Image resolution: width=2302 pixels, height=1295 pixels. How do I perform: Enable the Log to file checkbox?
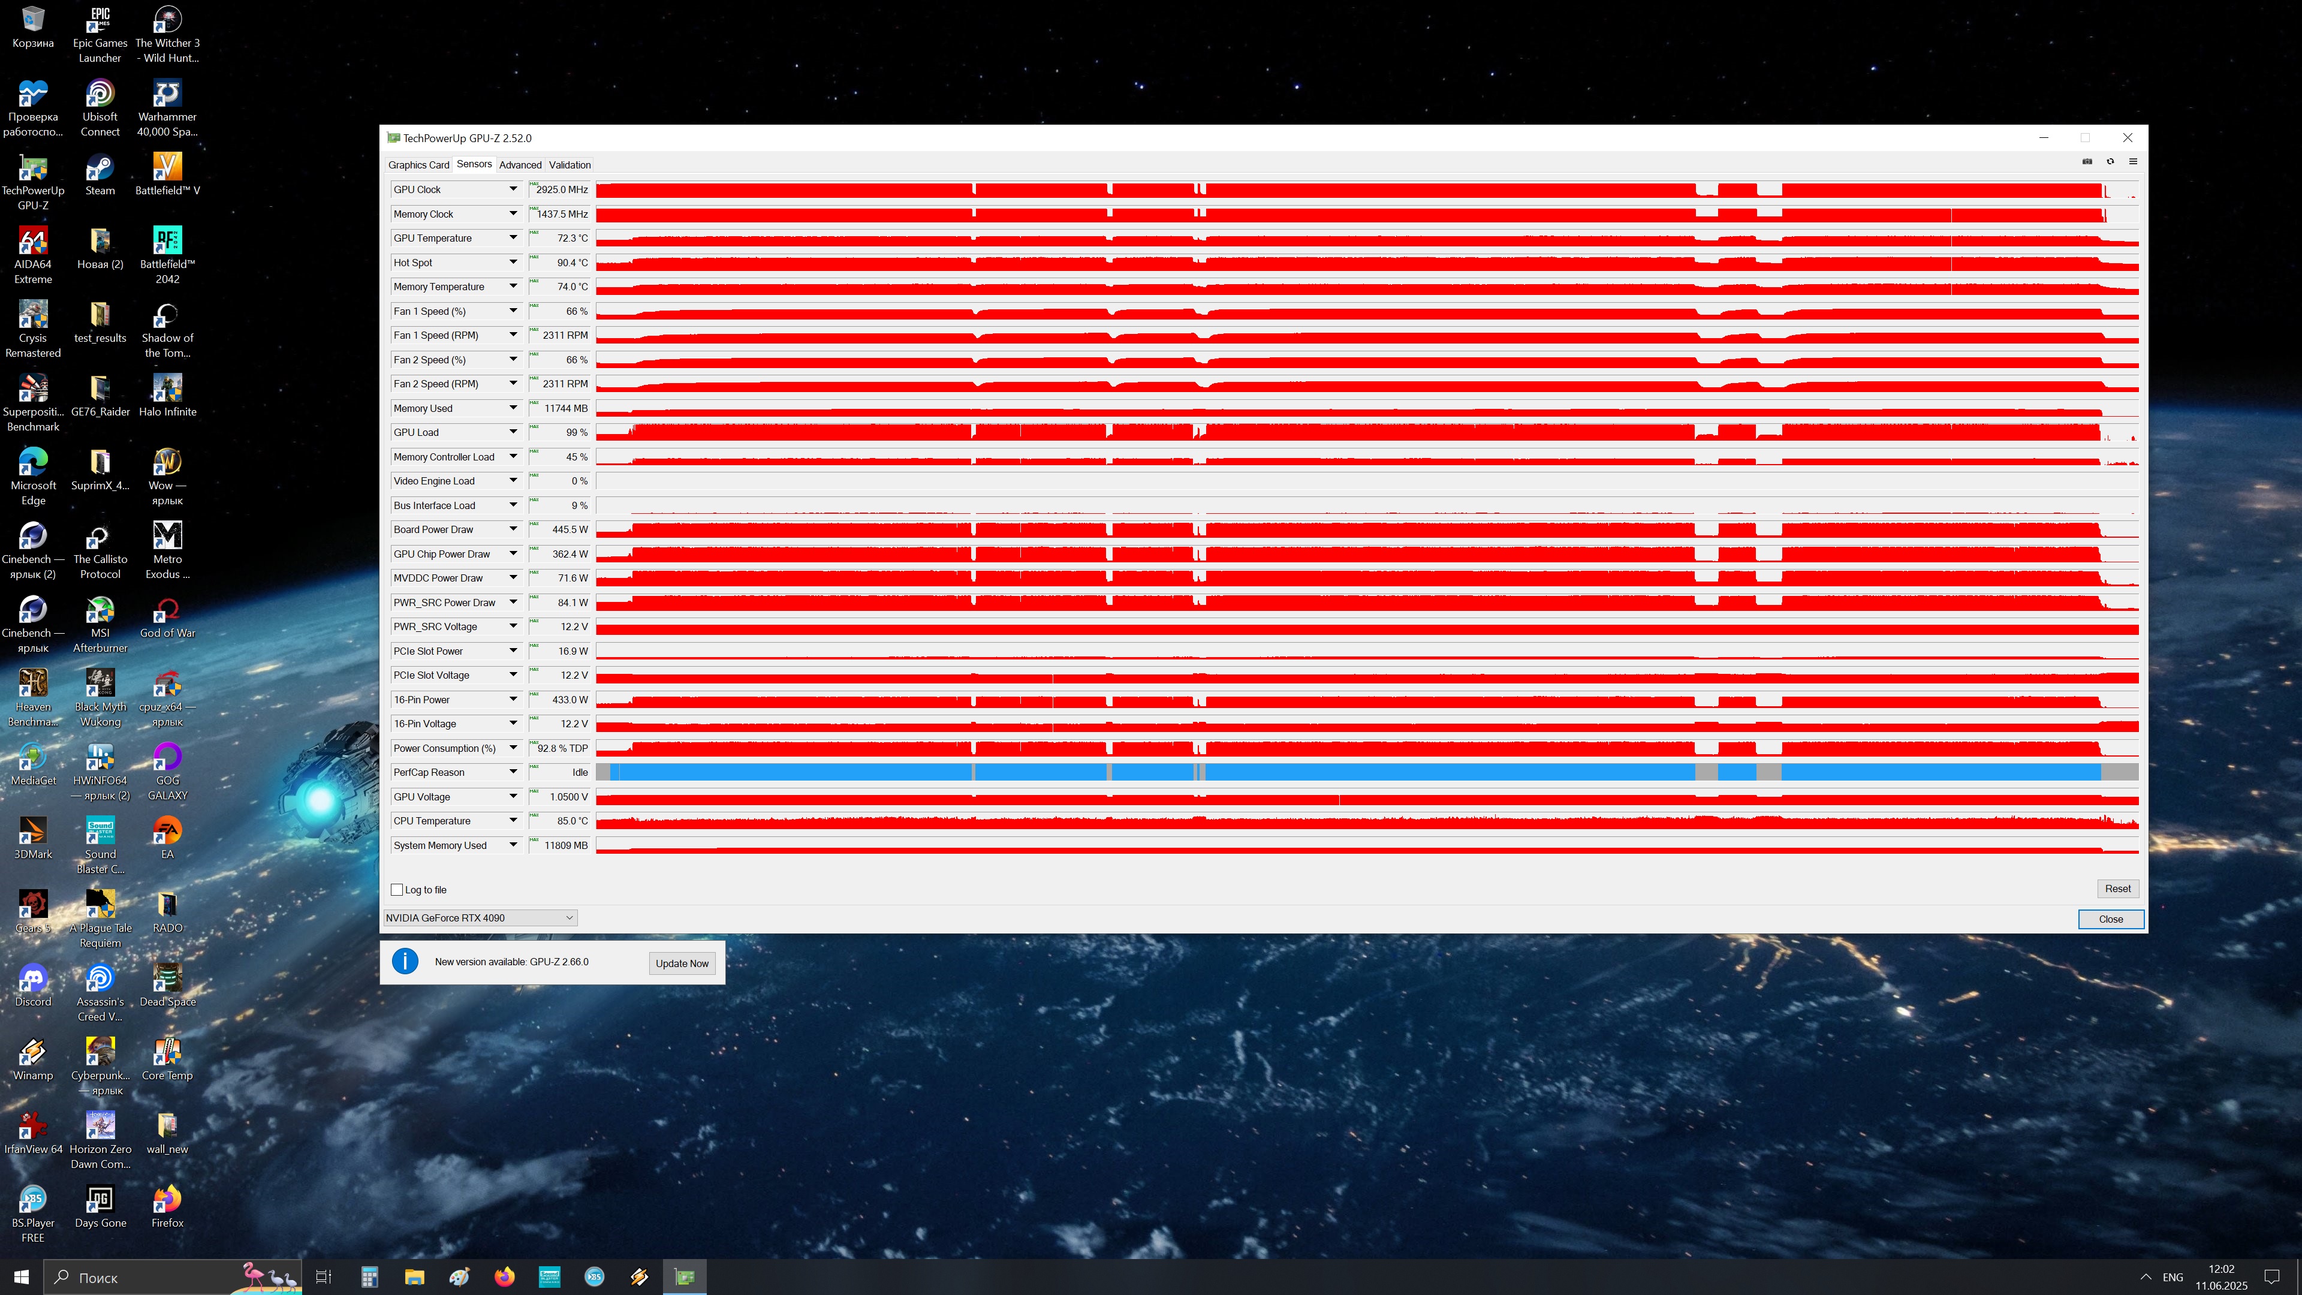[397, 889]
